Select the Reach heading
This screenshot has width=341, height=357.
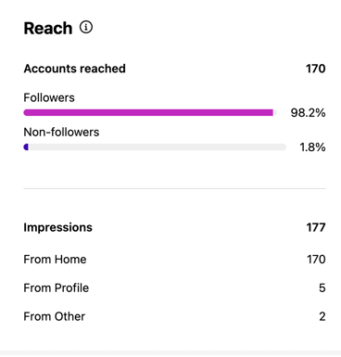click(48, 29)
